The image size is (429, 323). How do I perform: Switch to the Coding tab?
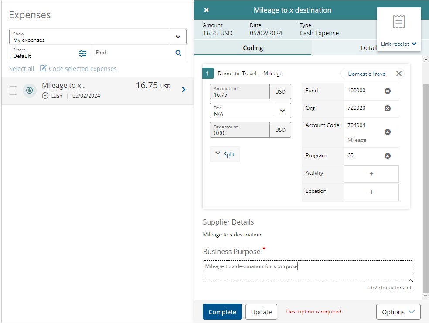252,48
